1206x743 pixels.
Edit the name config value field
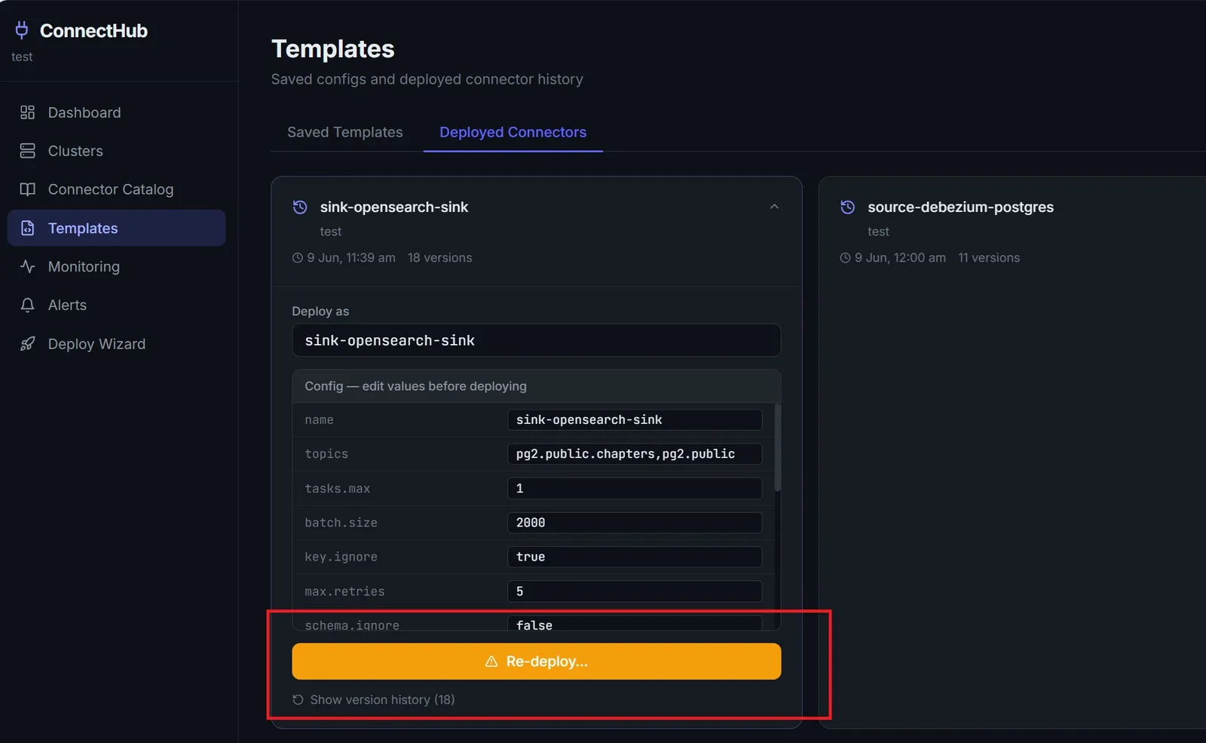tap(635, 419)
